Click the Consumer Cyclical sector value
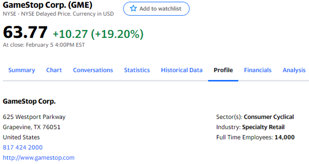 (x=269, y=117)
